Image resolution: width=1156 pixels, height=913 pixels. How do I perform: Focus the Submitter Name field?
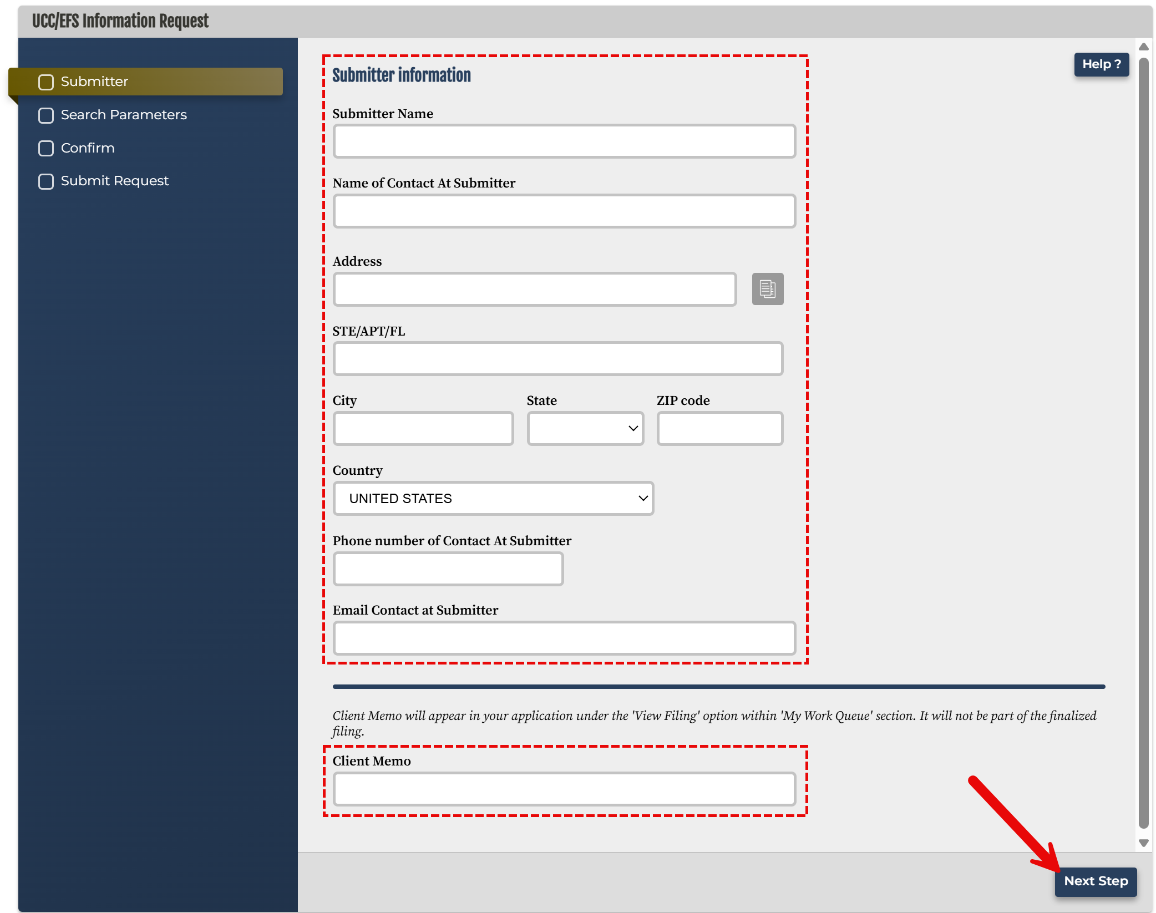point(564,141)
